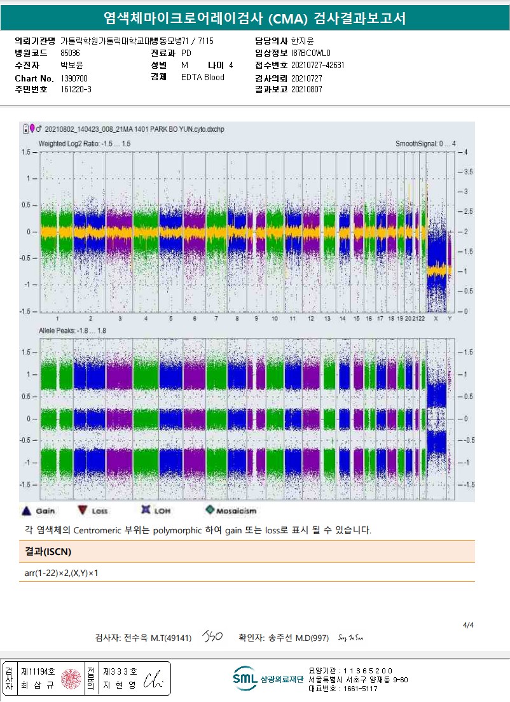
Task: Click the X chromosome data region in the log2 plot
Action: click(x=437, y=264)
